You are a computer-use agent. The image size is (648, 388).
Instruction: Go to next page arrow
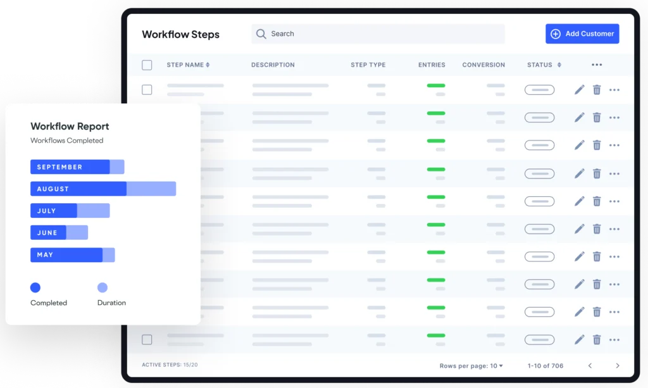pos(618,366)
